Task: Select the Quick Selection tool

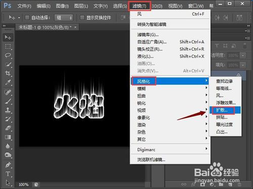Action: 8,64
